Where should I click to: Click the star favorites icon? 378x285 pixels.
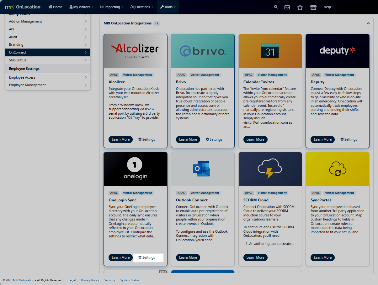(300, 7)
